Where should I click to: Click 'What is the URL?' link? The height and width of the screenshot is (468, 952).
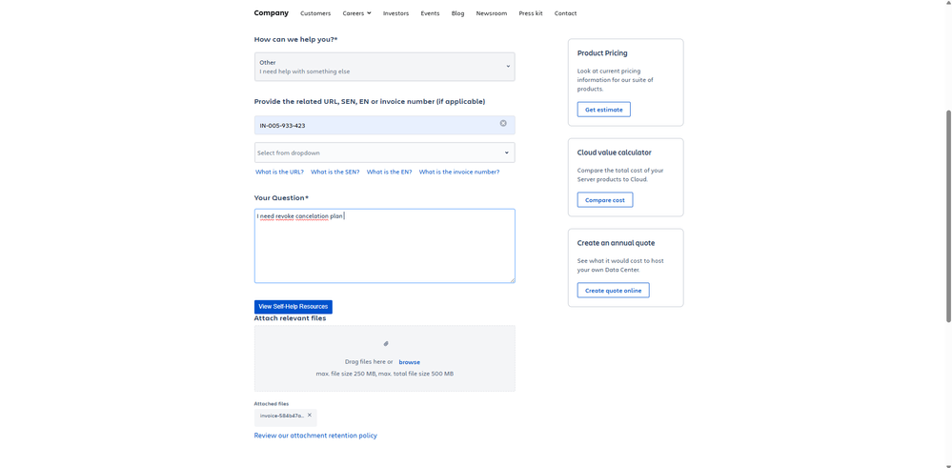[x=279, y=172]
